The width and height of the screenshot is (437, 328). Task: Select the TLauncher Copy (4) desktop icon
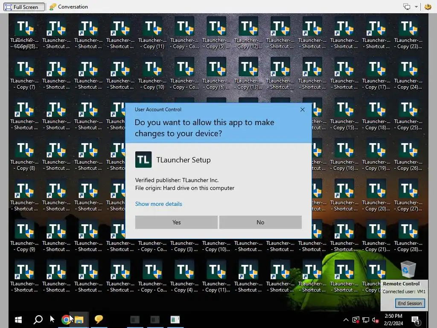(184, 277)
